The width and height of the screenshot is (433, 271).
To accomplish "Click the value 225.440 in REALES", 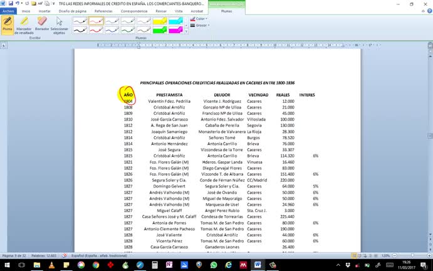I will pyautogui.click(x=287, y=217).
